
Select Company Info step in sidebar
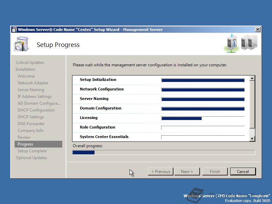click(x=31, y=131)
